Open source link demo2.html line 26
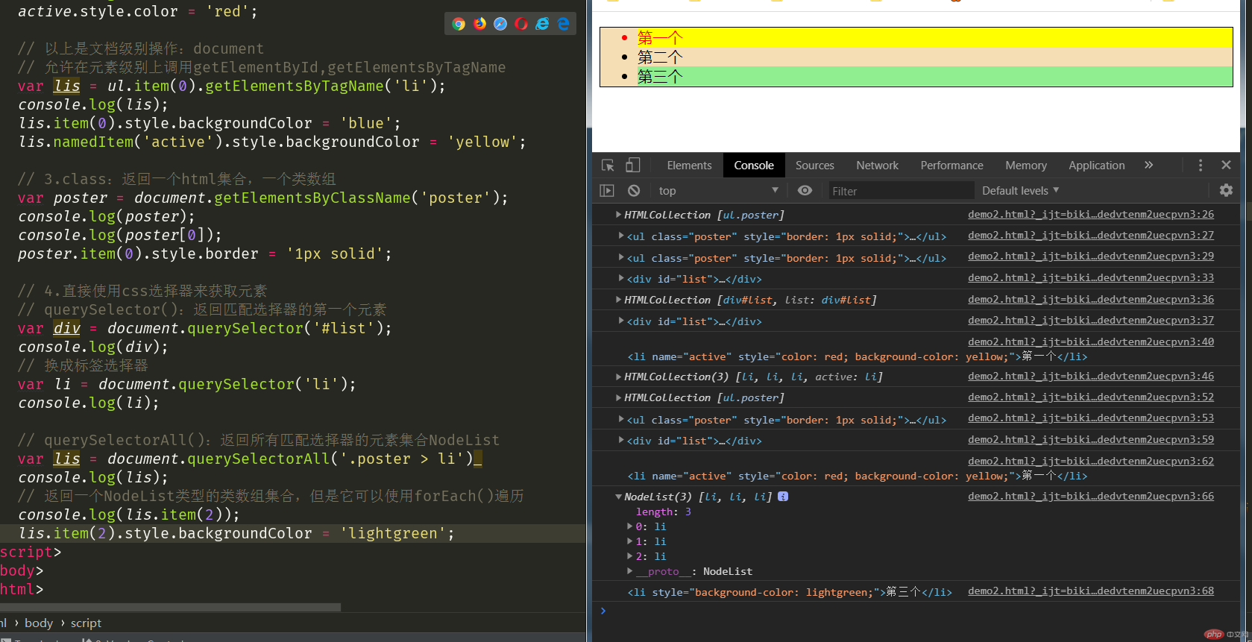 (x=1091, y=214)
